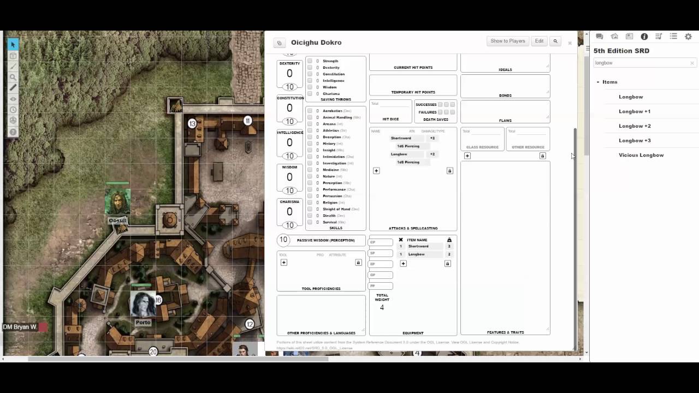
Task: Add a new attack row
Action: (376, 171)
